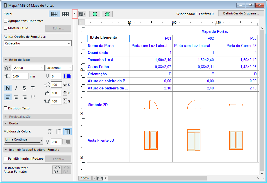Click the blue text pen color swatch
Screen dimensions: 267x183
coord(68,76)
